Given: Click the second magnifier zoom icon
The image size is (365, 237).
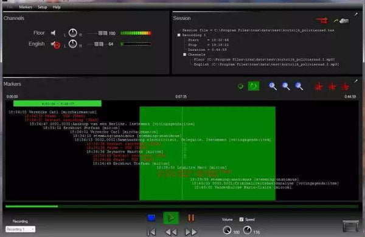Looking at the screenshot, I should [x=286, y=86].
